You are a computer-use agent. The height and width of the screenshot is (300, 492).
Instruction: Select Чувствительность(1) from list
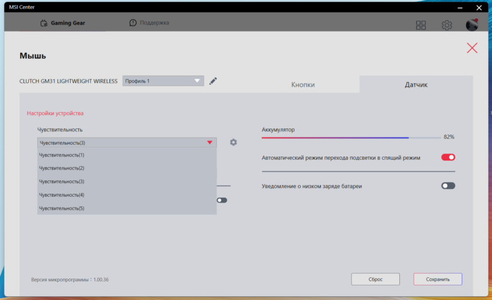127,155
